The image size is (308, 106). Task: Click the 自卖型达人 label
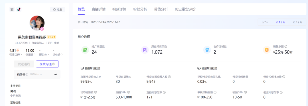point(38,43)
